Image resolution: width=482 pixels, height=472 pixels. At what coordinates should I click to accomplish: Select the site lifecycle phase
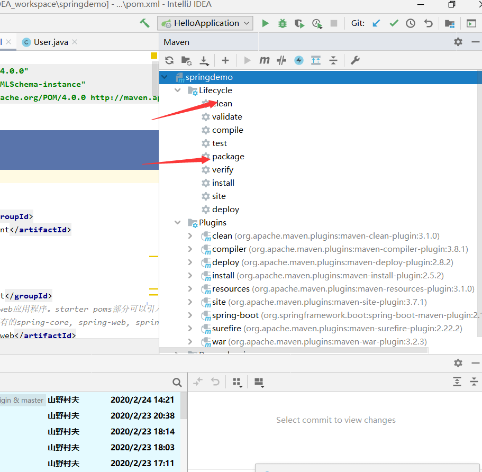coord(214,196)
